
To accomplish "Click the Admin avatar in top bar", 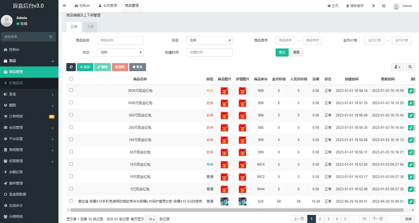I will click(x=396, y=6).
